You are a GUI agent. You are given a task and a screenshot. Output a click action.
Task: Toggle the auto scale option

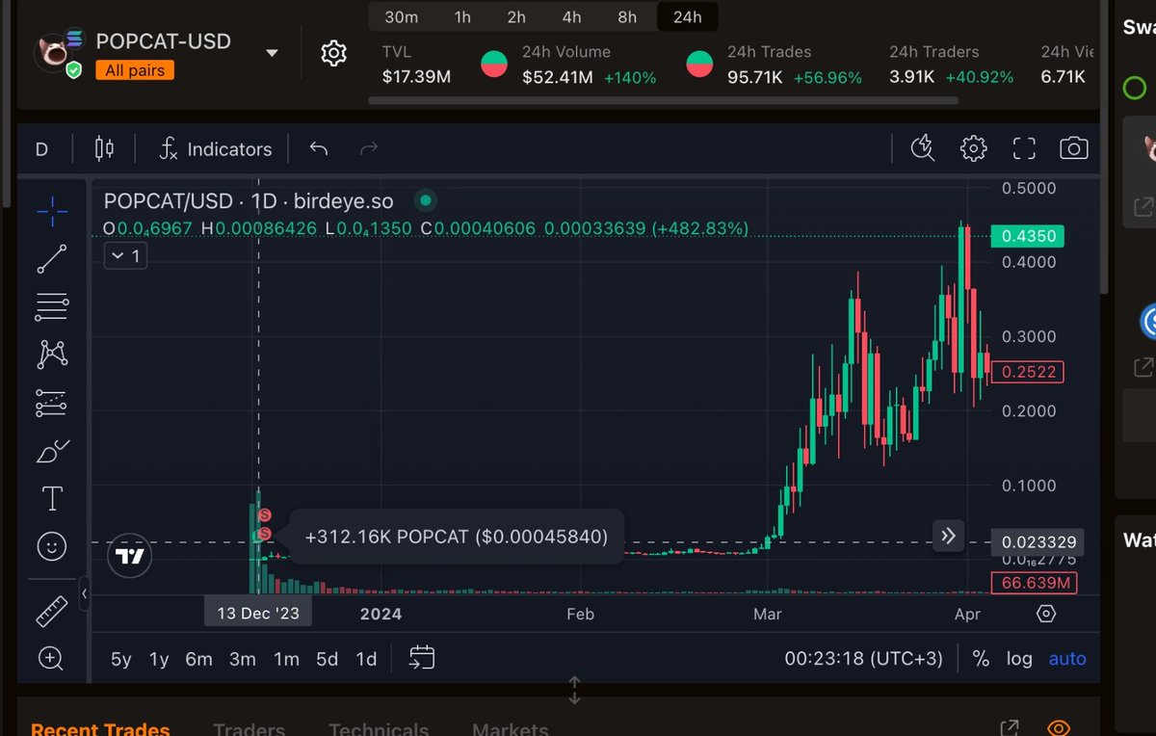click(1067, 659)
